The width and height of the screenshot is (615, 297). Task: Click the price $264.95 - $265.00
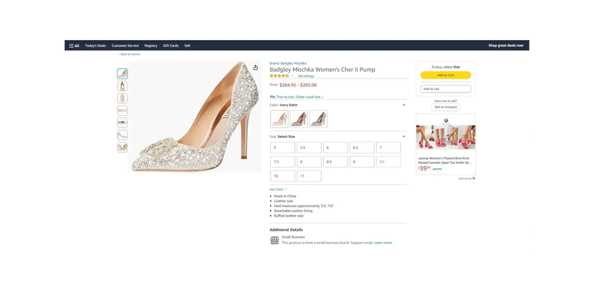click(298, 85)
